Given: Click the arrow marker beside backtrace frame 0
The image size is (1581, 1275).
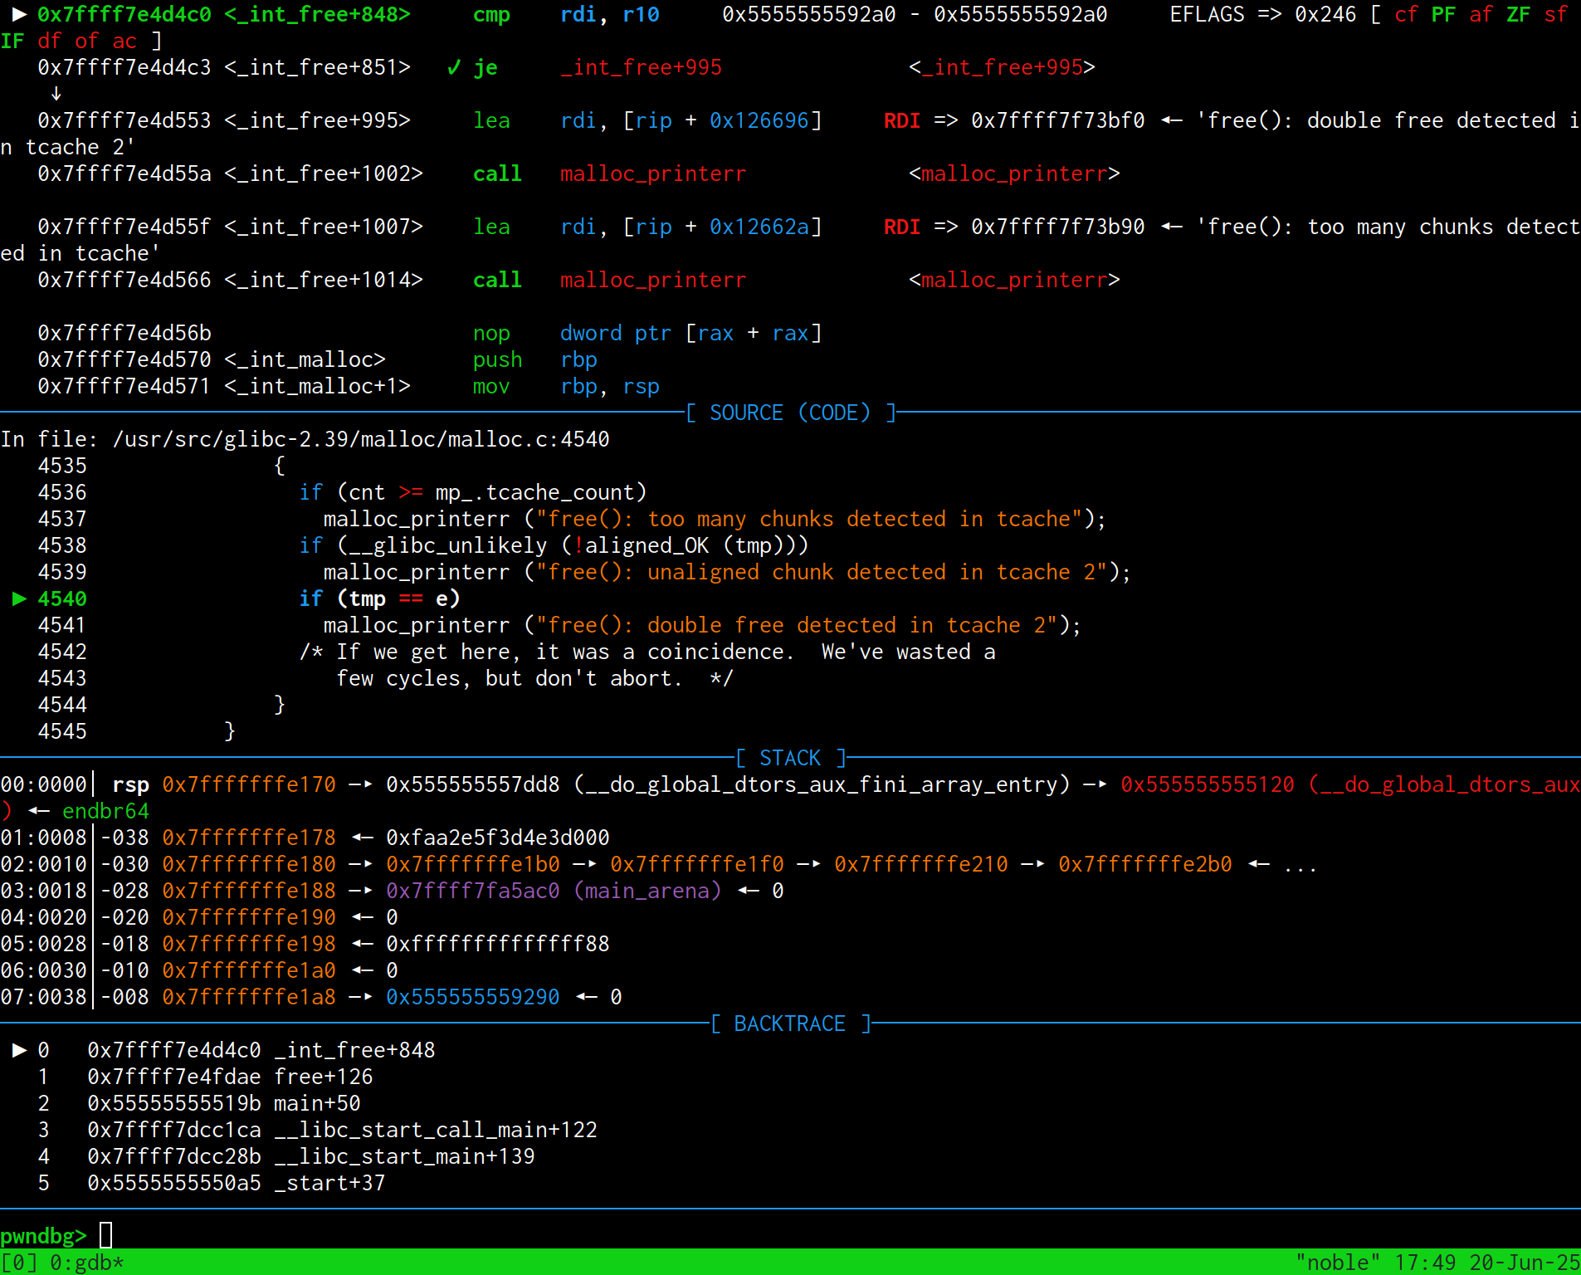Looking at the screenshot, I should 19,1050.
